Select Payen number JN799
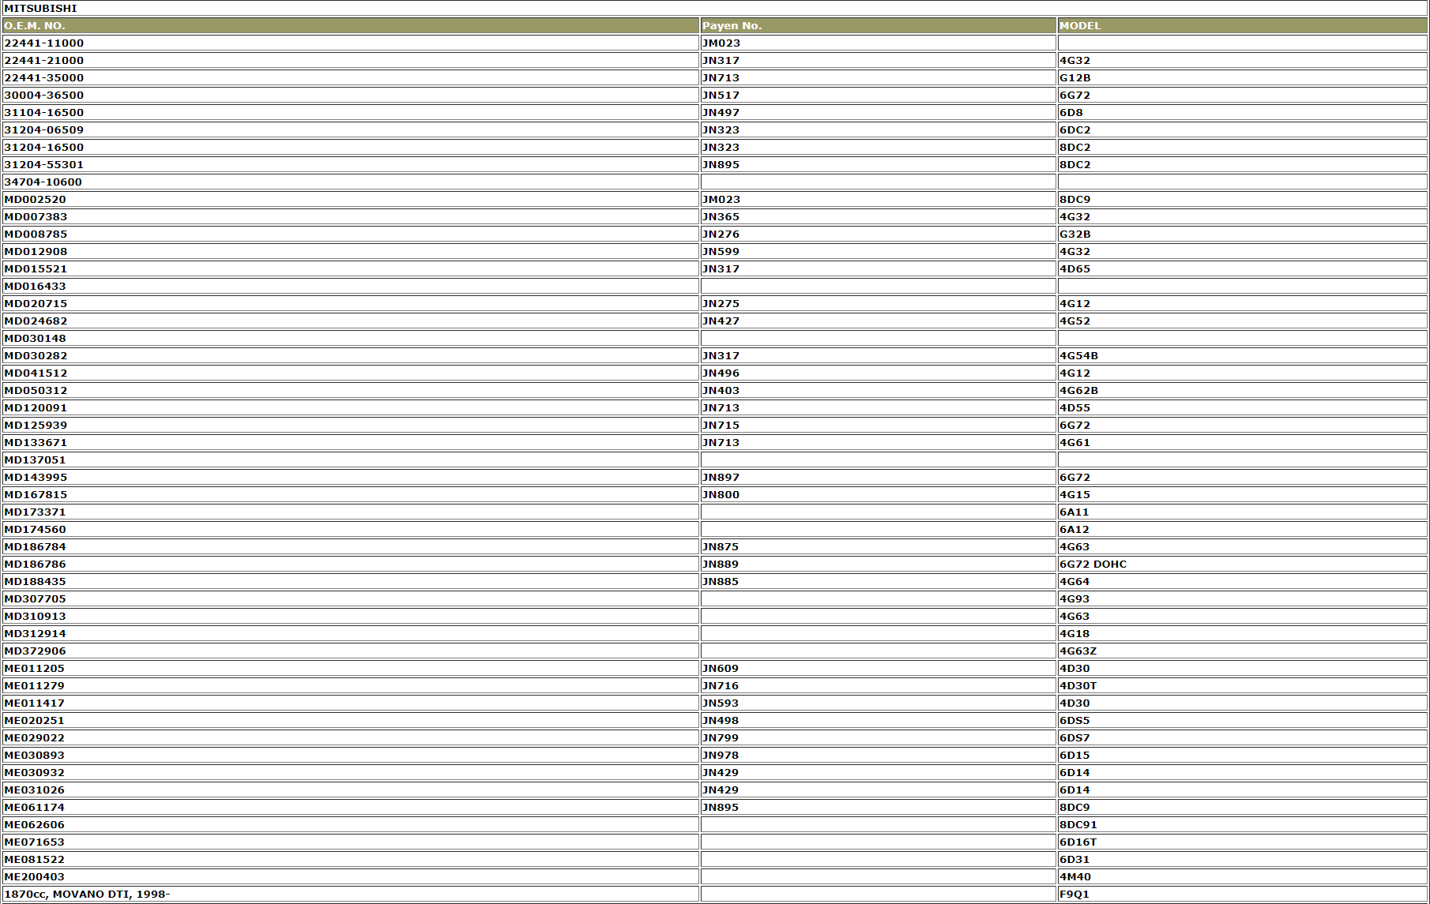The height and width of the screenshot is (904, 1430). (x=879, y=737)
